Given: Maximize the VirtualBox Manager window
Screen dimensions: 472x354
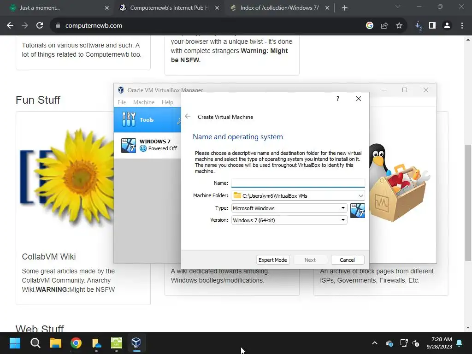Looking at the screenshot, I should coord(405,90).
